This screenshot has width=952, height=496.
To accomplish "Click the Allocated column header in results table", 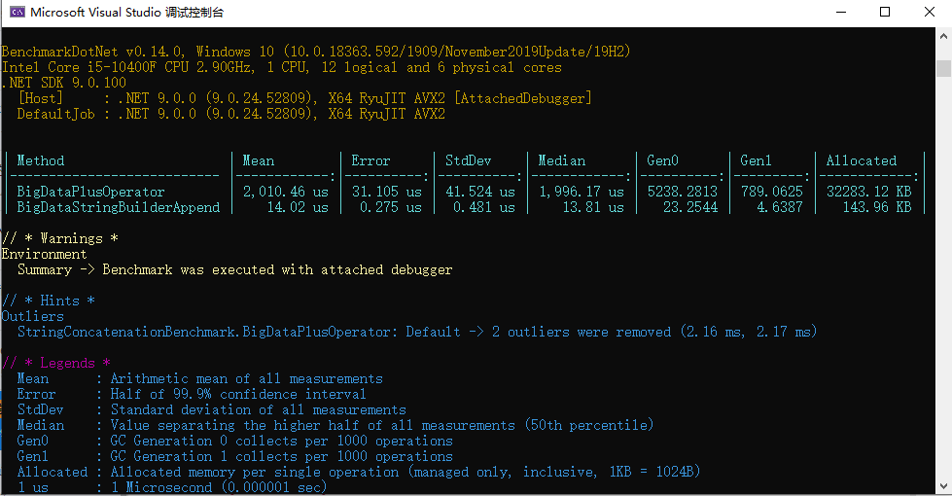I will tap(862, 160).
